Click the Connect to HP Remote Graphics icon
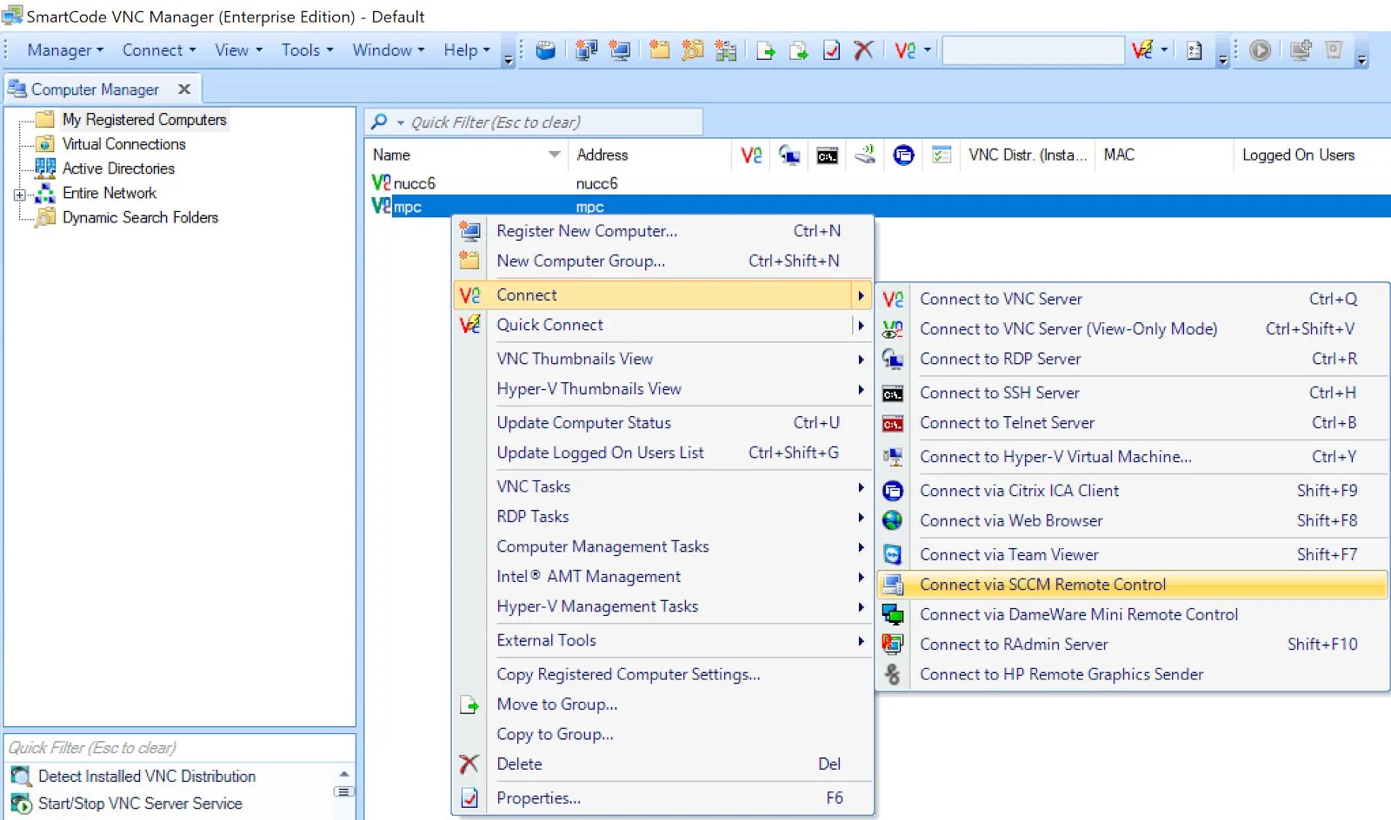The height and width of the screenshot is (820, 1391). 892,674
